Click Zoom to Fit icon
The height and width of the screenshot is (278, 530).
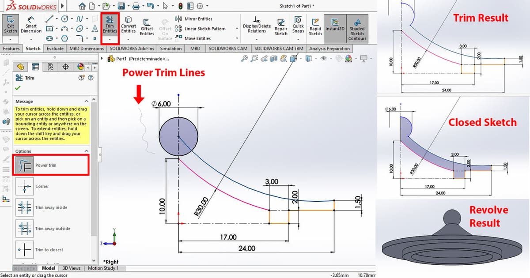coord(244,58)
